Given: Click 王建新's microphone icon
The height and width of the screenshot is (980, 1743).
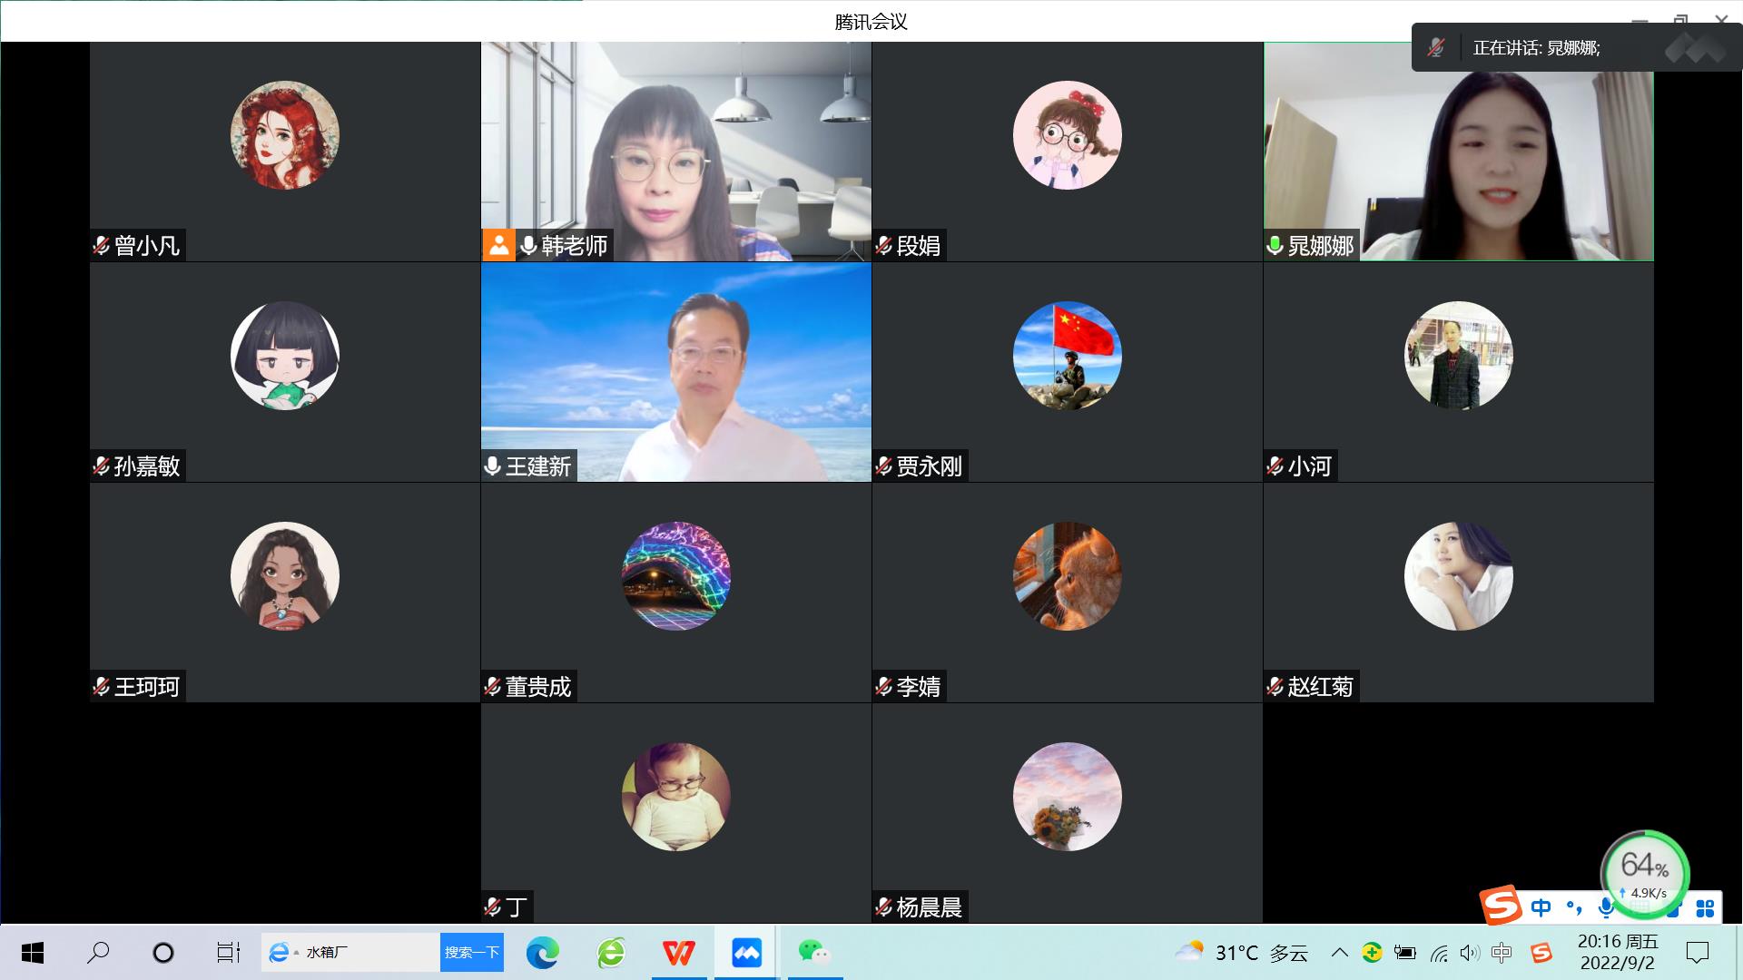Looking at the screenshot, I should point(493,466).
